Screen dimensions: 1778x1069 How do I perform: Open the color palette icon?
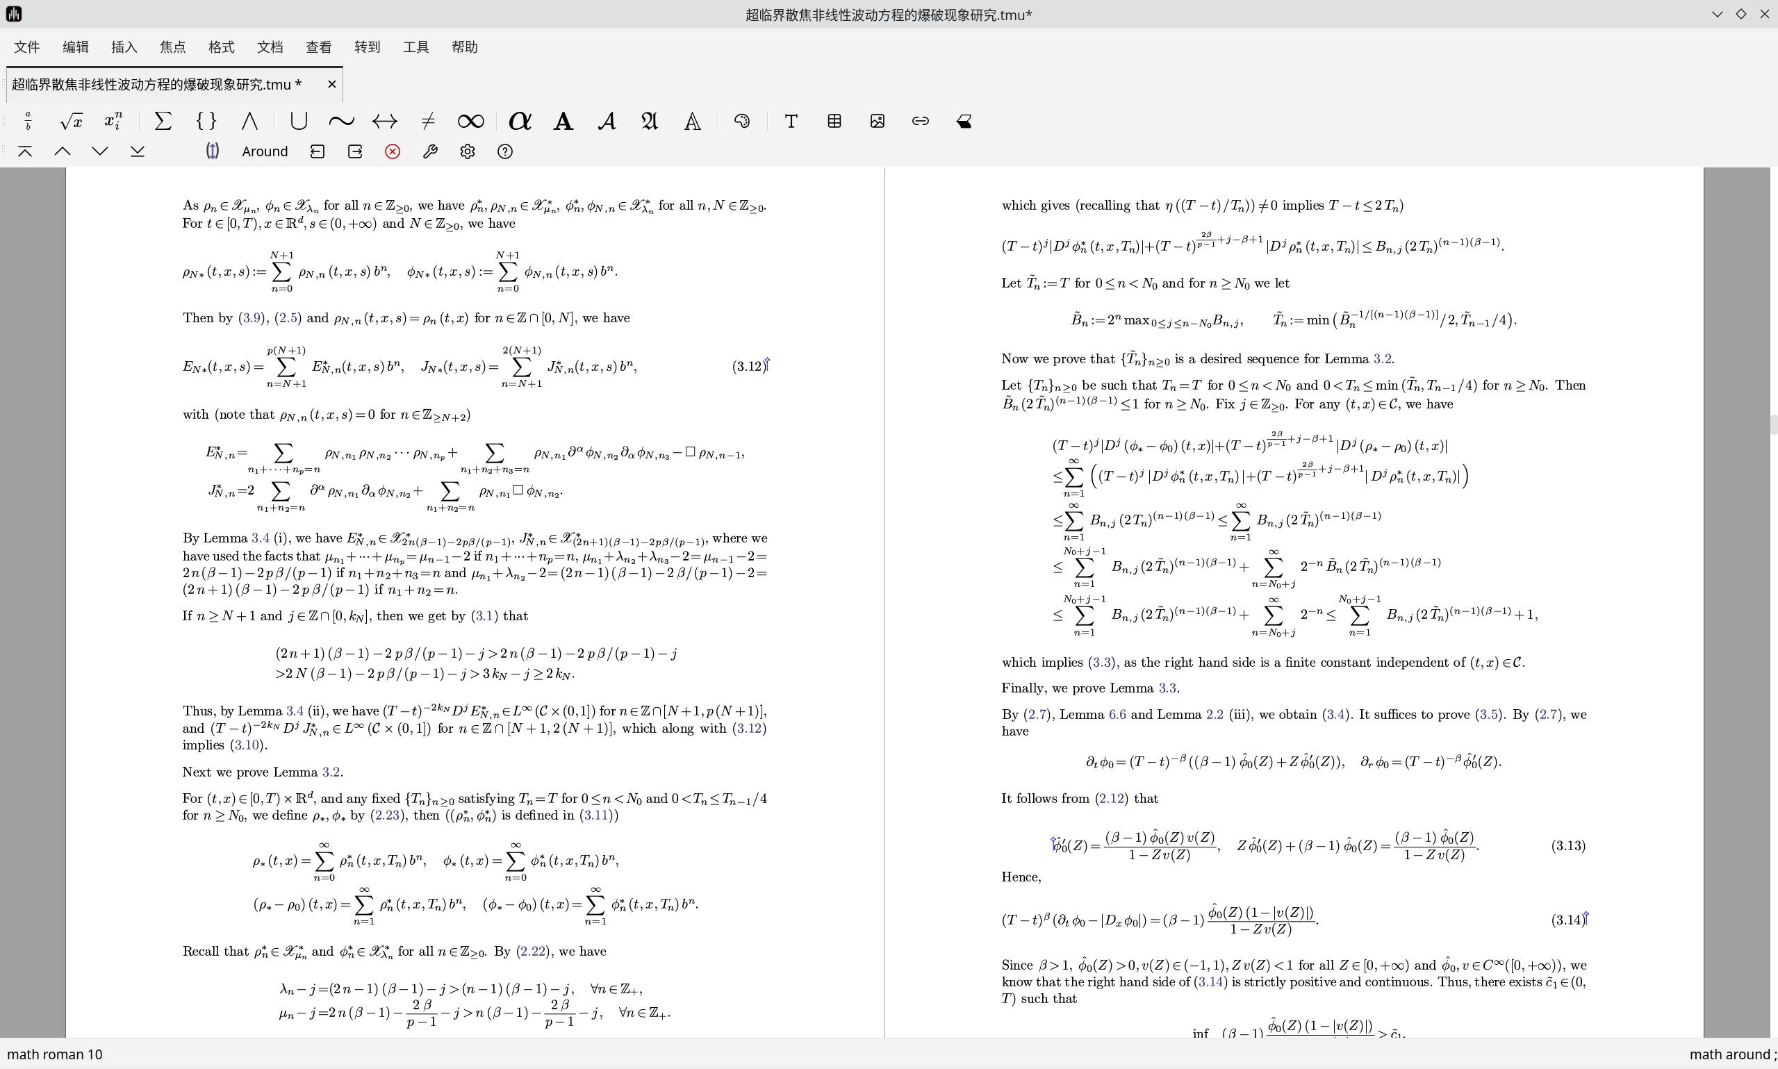point(742,121)
